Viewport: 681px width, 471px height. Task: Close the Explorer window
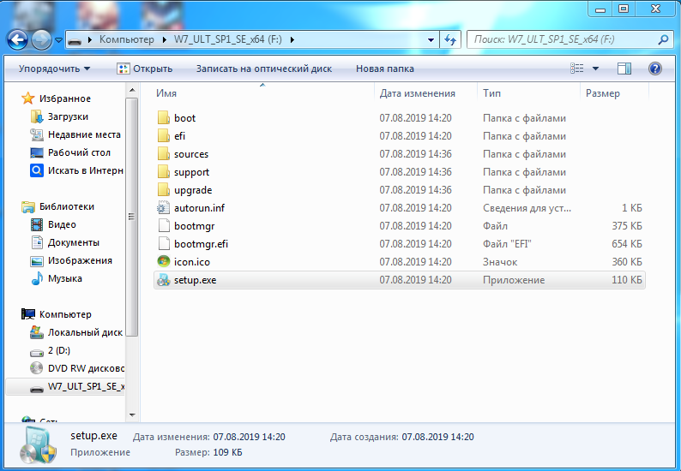(x=655, y=9)
